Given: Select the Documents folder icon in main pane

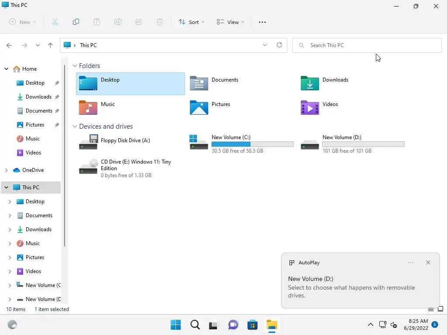Looking at the screenshot, I should (199, 83).
